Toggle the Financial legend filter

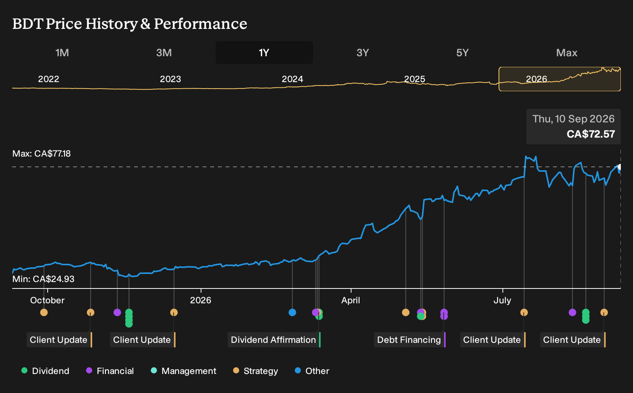pyautogui.click(x=110, y=371)
